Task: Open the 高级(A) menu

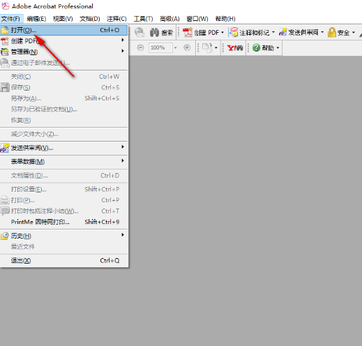Action: (x=169, y=19)
